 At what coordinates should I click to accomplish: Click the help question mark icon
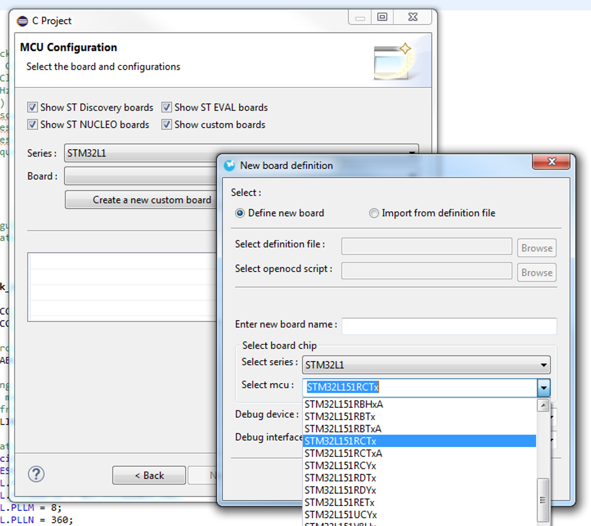(x=36, y=474)
